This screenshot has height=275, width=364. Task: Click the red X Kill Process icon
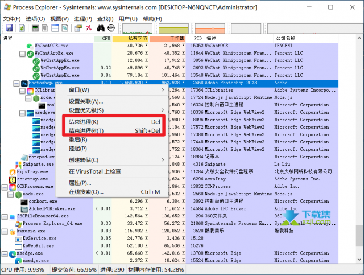tap(89, 28)
